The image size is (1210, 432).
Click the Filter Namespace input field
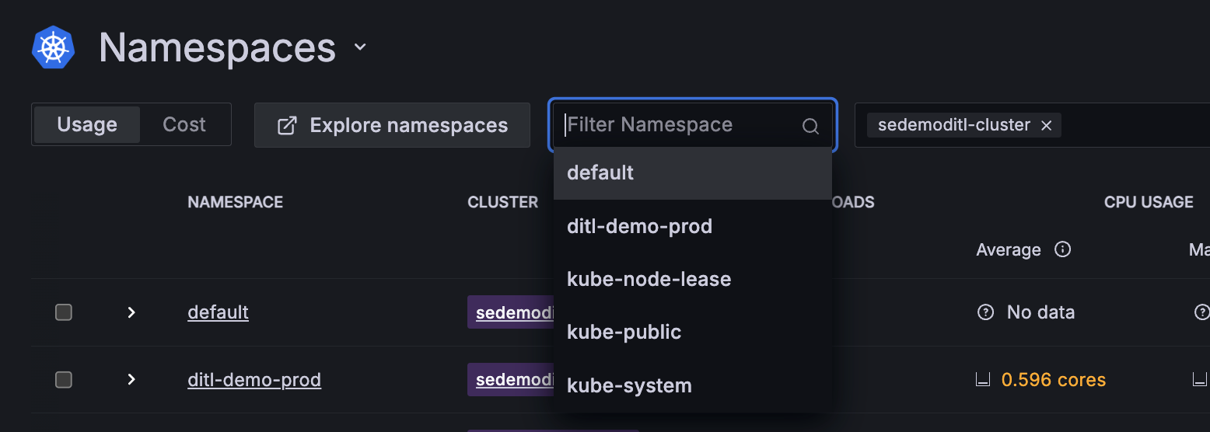click(677, 125)
